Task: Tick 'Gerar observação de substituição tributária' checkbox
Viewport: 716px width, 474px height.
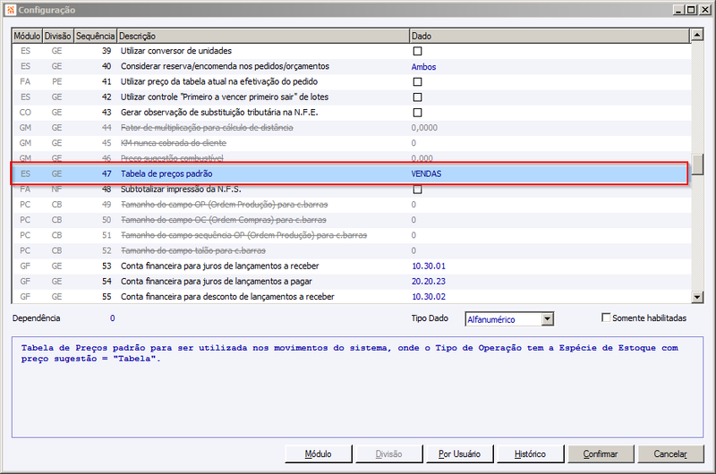Action: pos(417,112)
